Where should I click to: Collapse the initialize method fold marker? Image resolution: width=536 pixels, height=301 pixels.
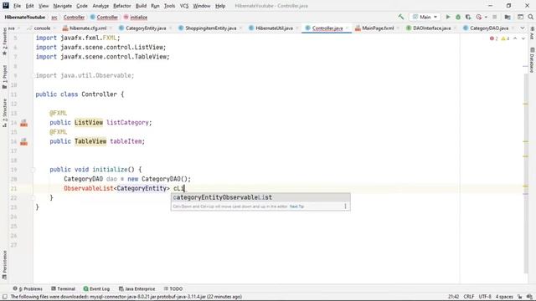pyautogui.click(x=33, y=170)
